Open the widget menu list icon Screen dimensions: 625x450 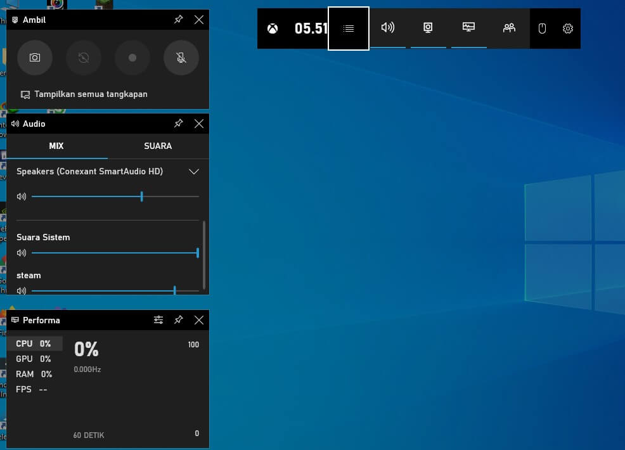[349, 29]
